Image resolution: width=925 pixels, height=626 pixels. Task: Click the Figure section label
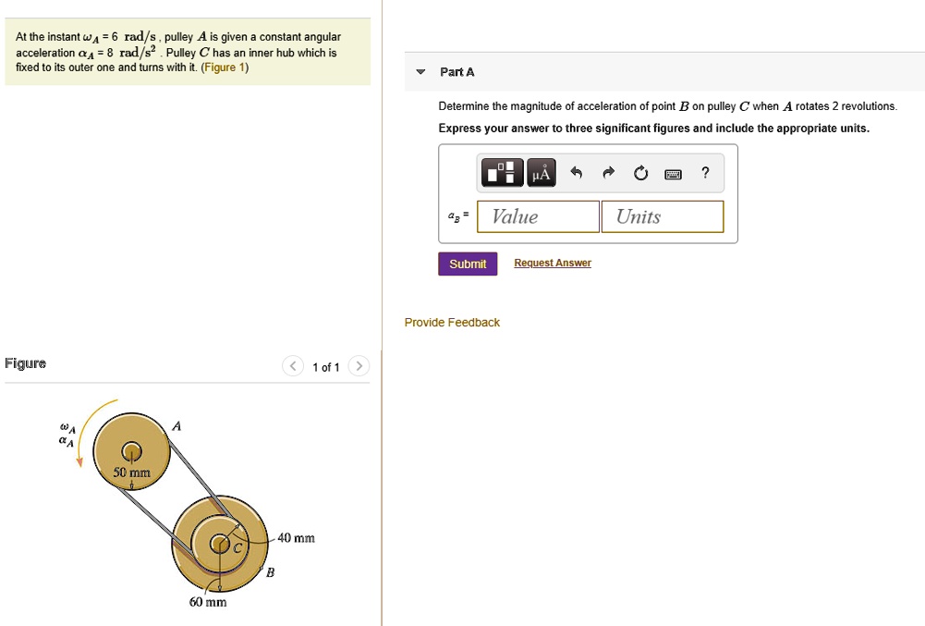tap(25, 362)
